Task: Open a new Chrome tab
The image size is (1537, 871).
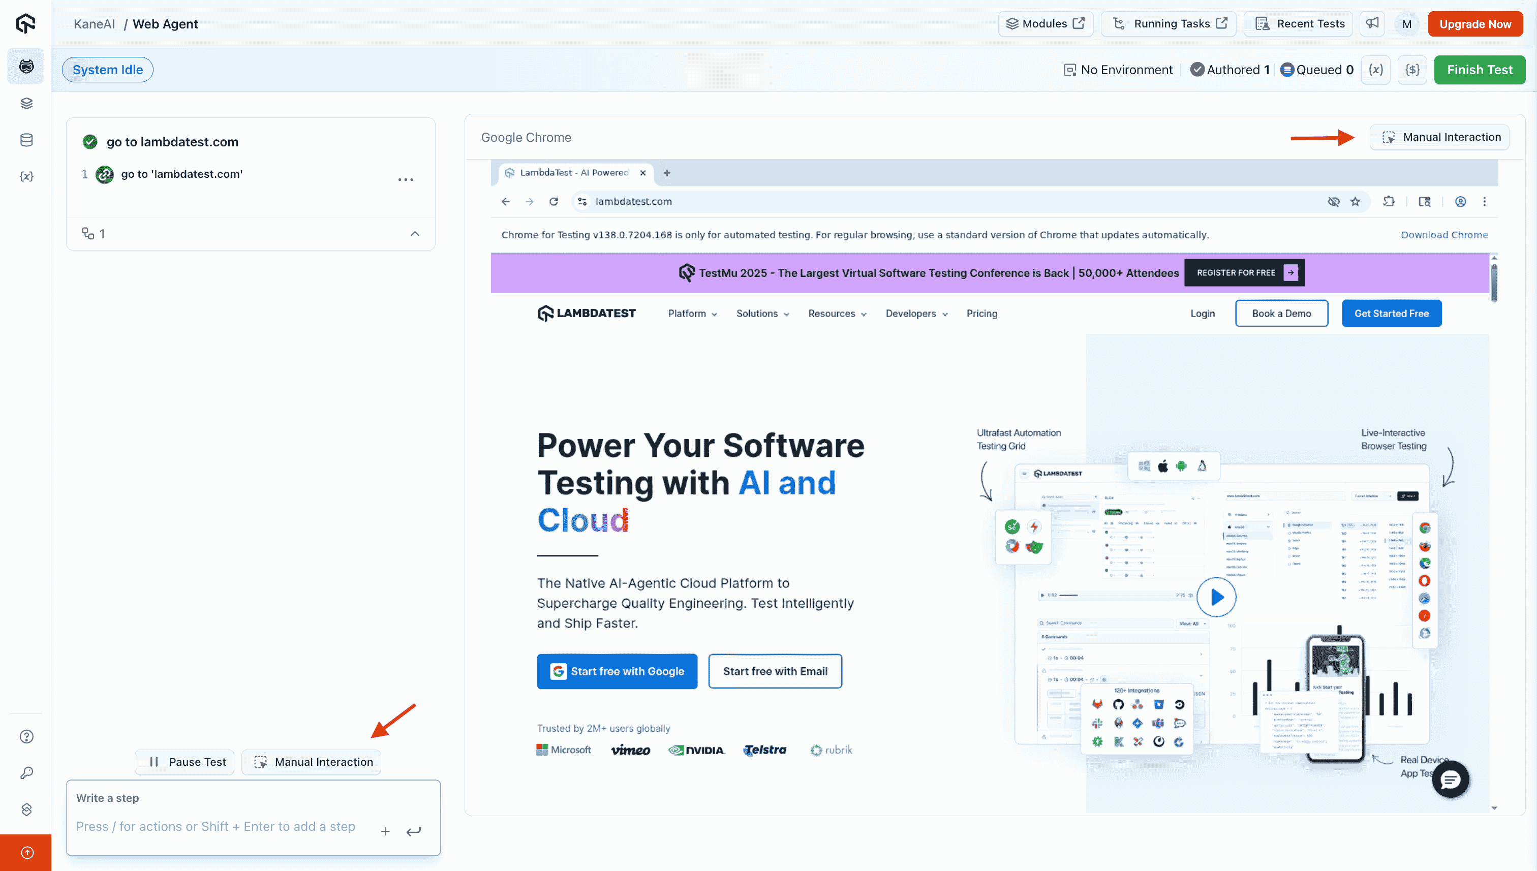Action: click(x=666, y=173)
